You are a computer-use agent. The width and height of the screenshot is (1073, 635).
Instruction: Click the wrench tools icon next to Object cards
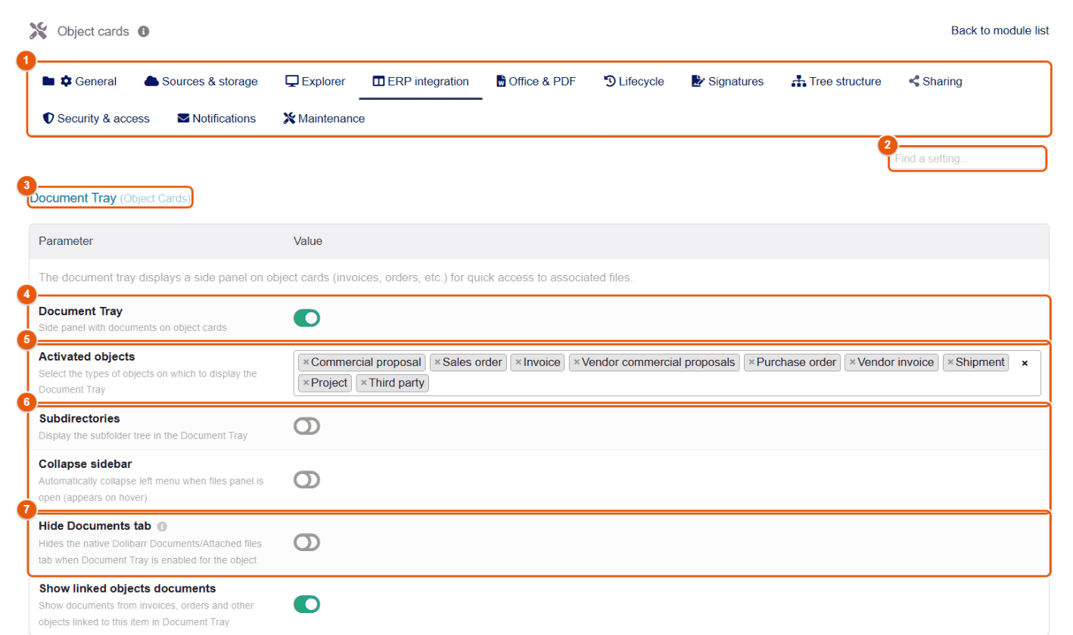pos(39,31)
